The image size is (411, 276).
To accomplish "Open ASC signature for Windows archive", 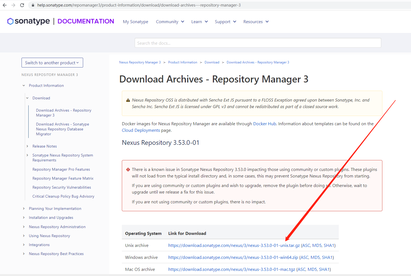I will click(304, 257).
